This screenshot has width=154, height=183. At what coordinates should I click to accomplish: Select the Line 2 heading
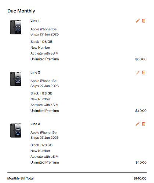click(x=35, y=72)
